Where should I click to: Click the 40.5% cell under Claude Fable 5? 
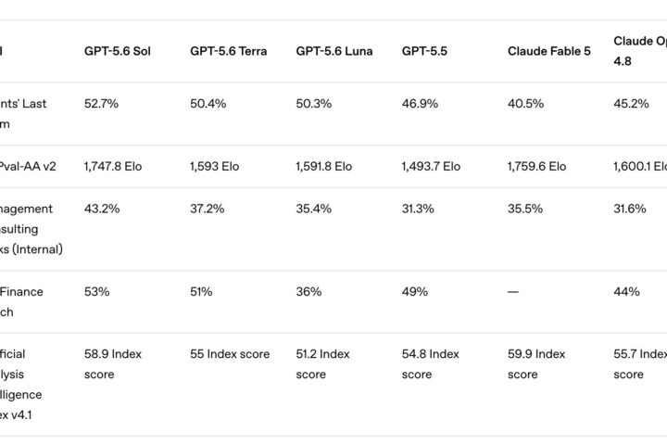[x=526, y=104]
